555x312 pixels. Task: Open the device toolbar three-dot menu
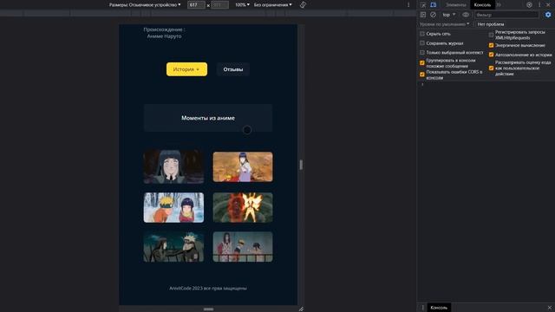[408, 5]
